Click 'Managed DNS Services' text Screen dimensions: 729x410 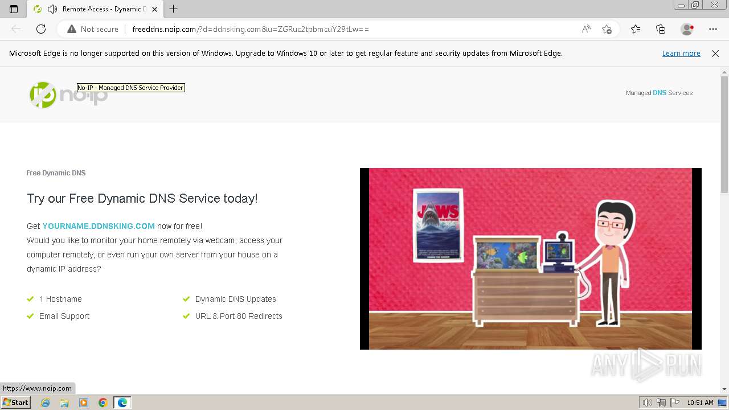[659, 93]
